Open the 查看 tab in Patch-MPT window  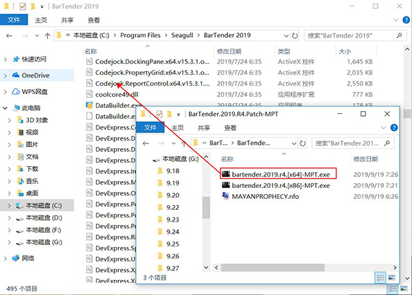[230, 128]
